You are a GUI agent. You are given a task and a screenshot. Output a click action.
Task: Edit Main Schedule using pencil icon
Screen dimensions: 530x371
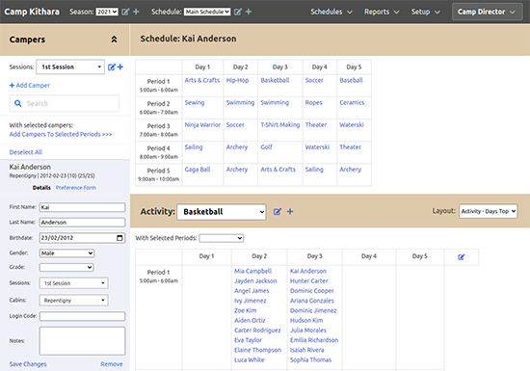pos(238,12)
